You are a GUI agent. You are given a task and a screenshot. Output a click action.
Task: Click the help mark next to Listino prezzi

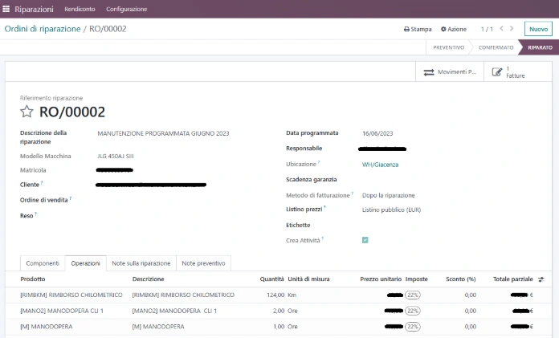click(324, 207)
